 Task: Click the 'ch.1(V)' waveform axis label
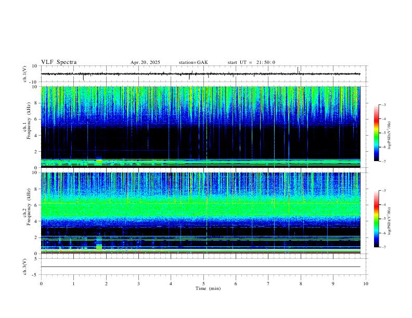[x=25, y=74]
